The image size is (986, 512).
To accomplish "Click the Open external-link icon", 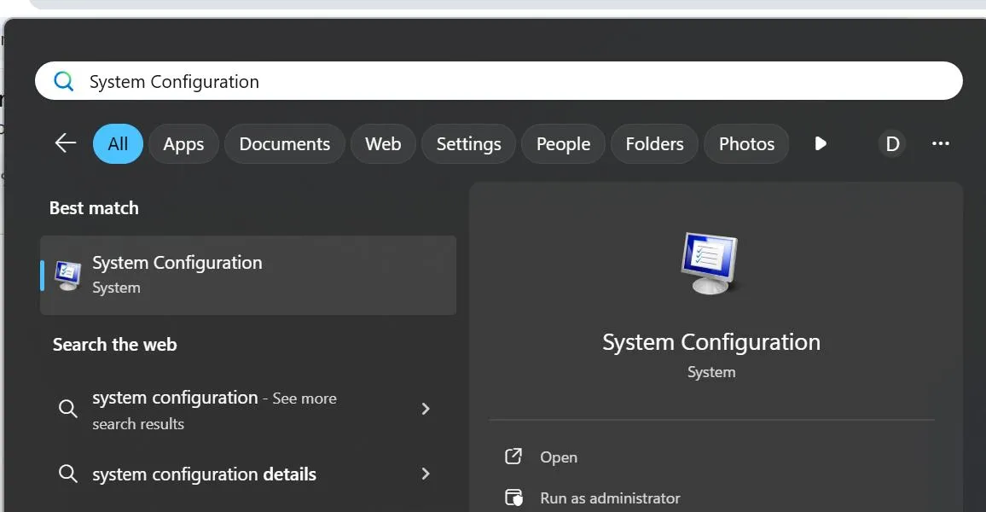I will (x=513, y=456).
